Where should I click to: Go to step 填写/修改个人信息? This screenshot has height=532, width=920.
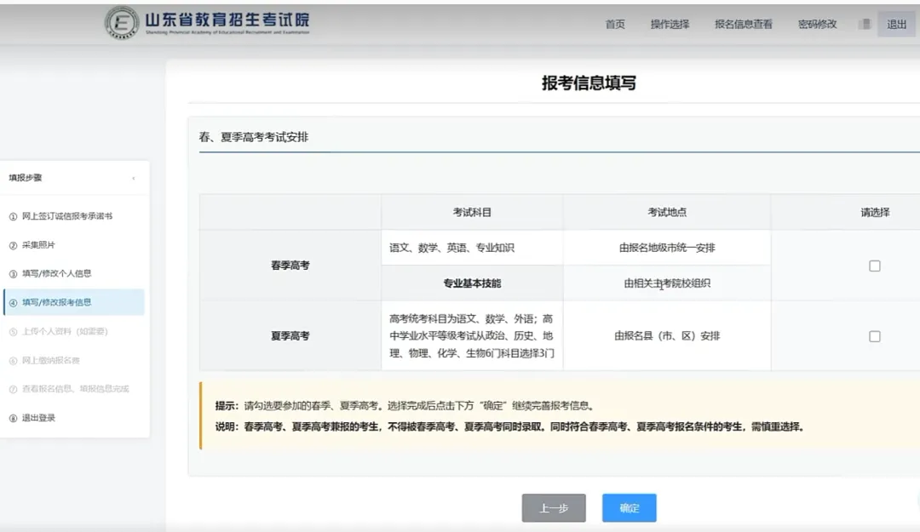point(56,273)
